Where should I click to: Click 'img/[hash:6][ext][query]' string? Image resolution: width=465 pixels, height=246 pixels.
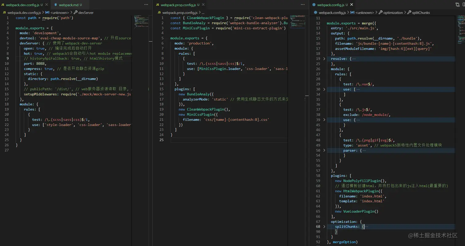(x=404, y=49)
